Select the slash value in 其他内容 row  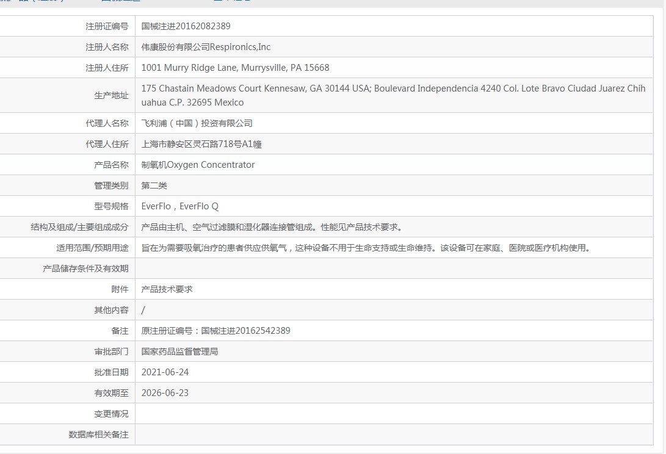[x=143, y=311]
